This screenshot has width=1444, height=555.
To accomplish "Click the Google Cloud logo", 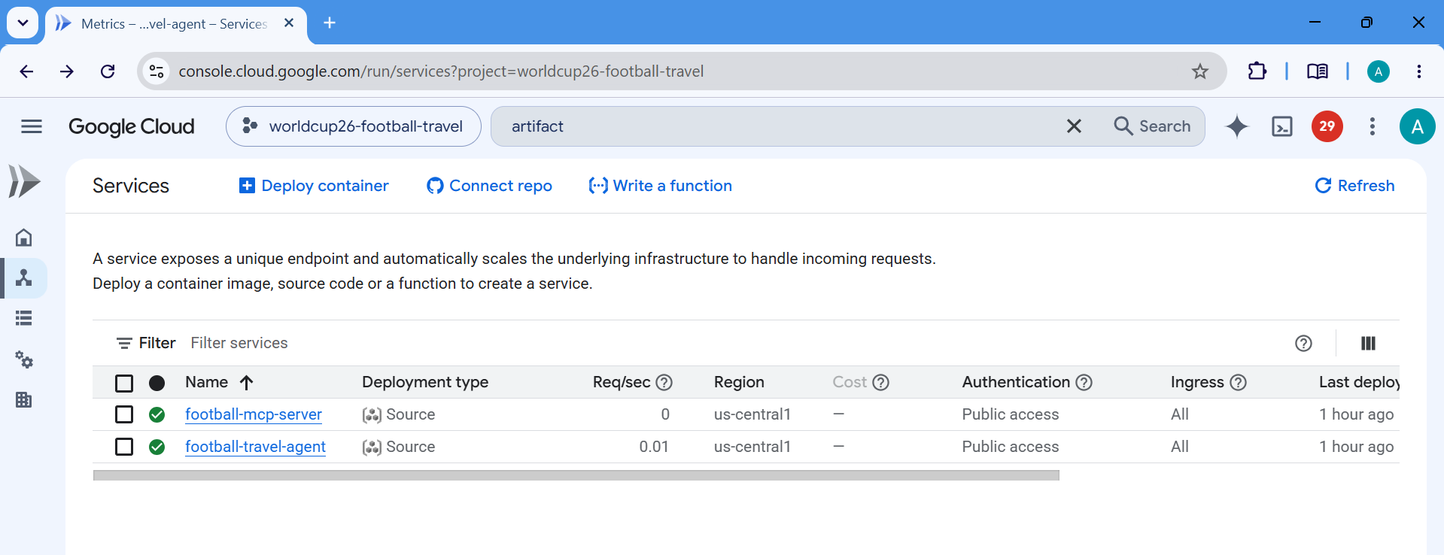I will click(131, 126).
